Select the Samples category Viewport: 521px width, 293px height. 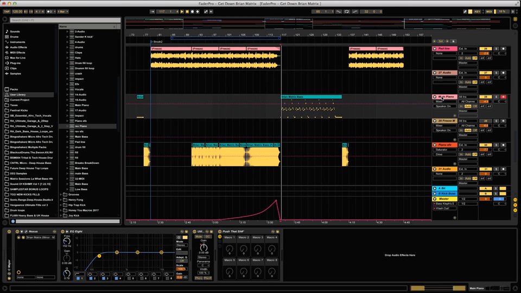(x=15, y=74)
